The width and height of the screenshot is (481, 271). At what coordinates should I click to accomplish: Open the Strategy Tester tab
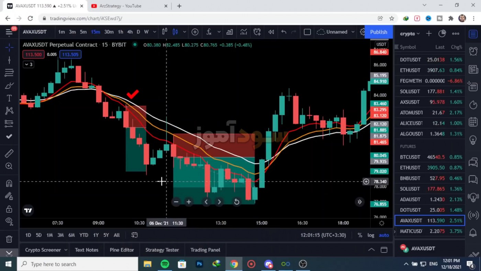click(x=162, y=250)
